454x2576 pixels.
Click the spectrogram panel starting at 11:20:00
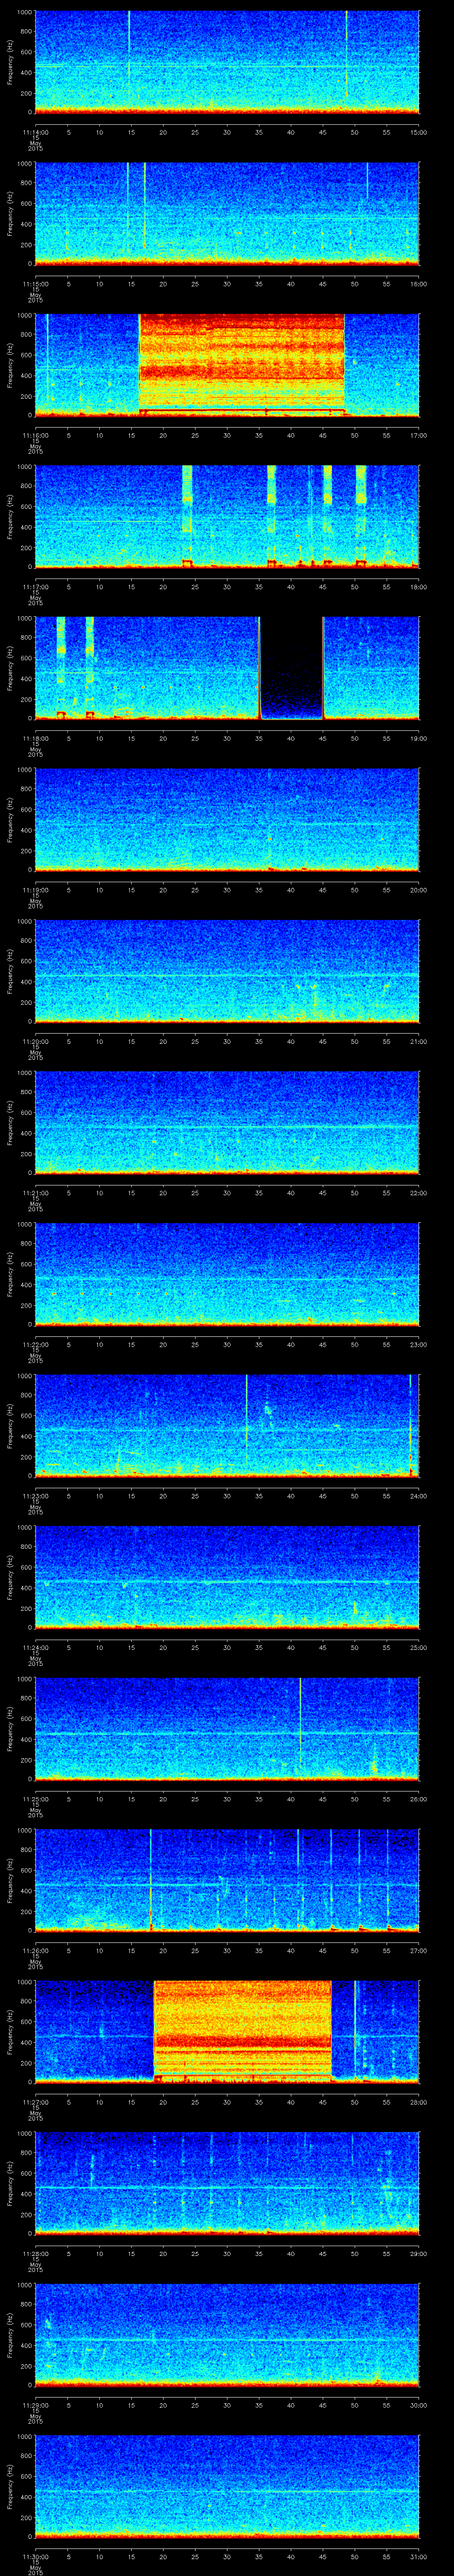pos(227,971)
